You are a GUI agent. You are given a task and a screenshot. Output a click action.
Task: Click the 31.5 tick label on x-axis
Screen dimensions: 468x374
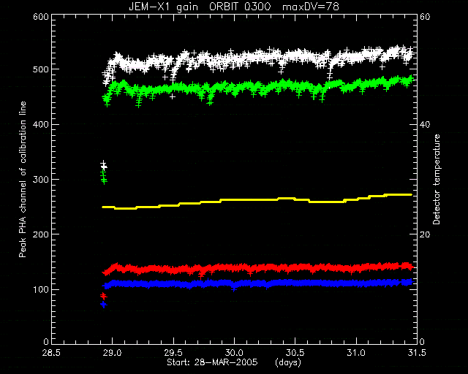pyautogui.click(x=416, y=353)
